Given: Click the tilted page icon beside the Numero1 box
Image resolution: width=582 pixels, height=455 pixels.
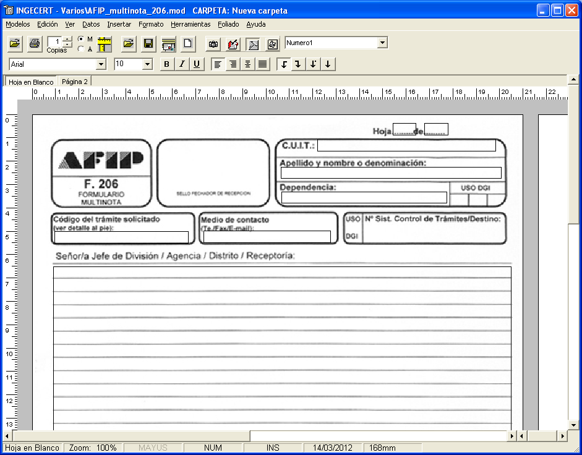Looking at the screenshot, I should (273, 44).
